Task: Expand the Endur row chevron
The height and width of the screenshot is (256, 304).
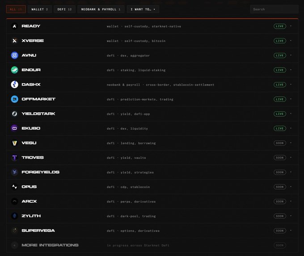Action: coord(291,70)
